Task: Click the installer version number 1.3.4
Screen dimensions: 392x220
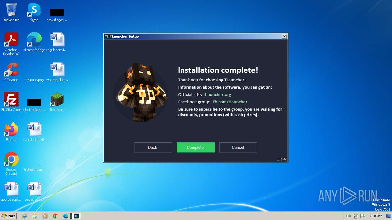Action: [x=281, y=159]
